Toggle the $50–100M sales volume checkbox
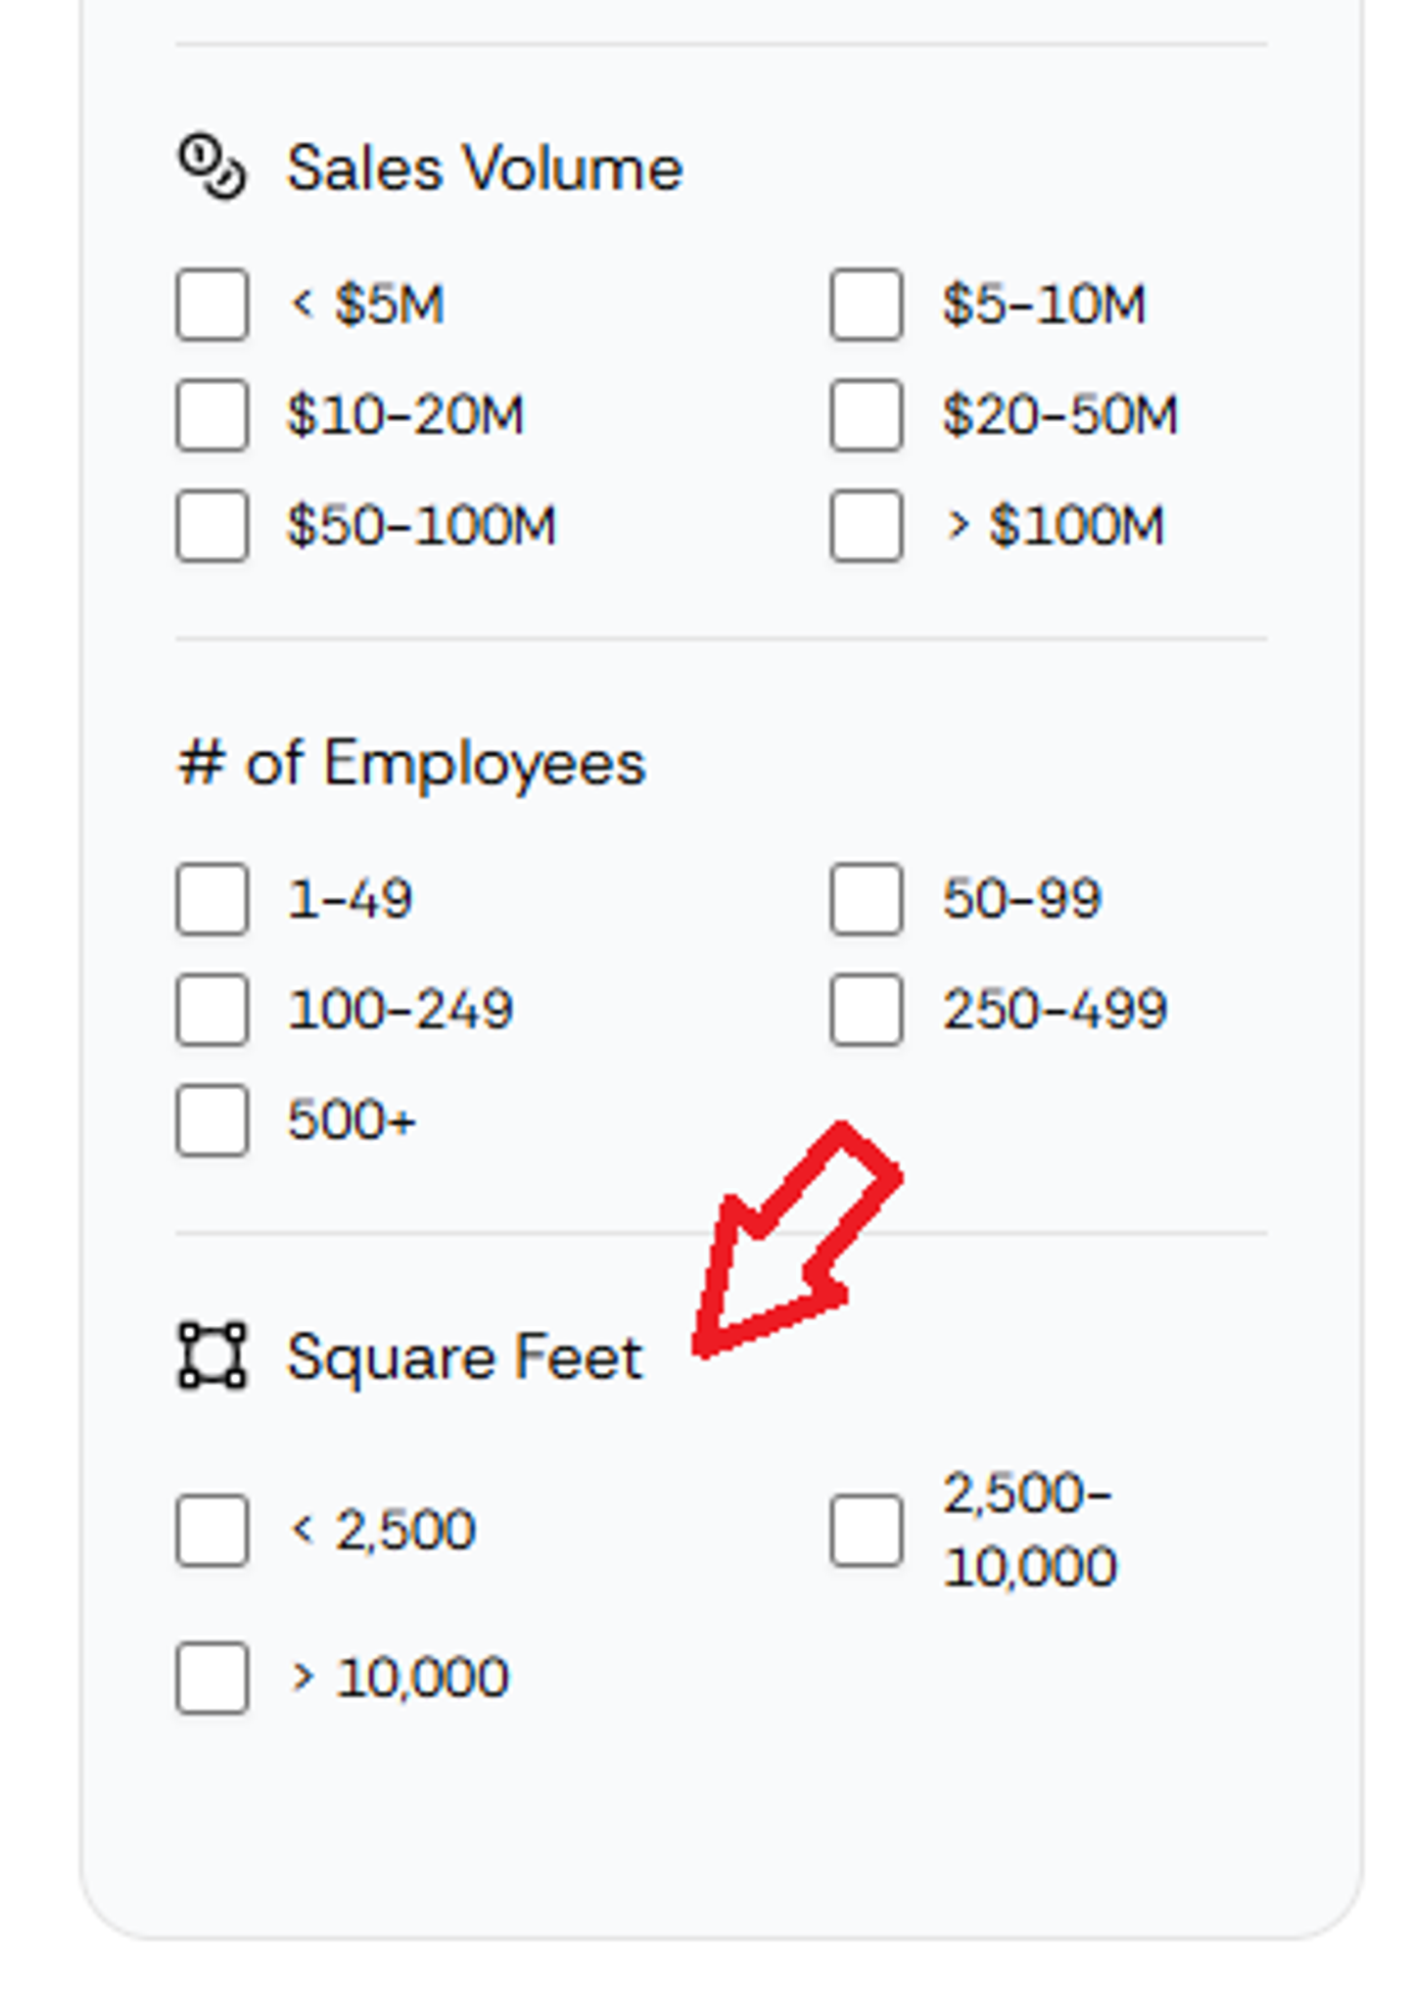Image resolution: width=1410 pixels, height=1991 pixels. 211,526
